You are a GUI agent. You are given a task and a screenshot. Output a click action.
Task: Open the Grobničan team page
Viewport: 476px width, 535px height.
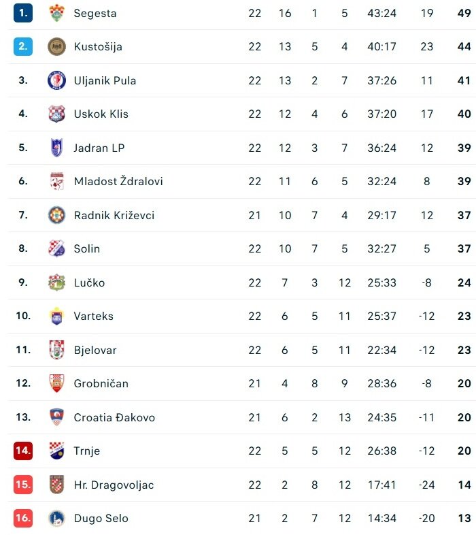(101, 383)
